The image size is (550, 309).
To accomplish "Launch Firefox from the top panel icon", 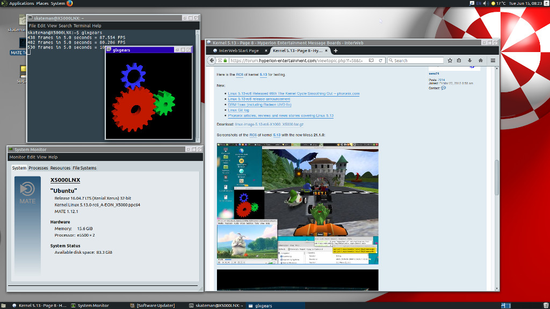I will pyautogui.click(x=69, y=3).
